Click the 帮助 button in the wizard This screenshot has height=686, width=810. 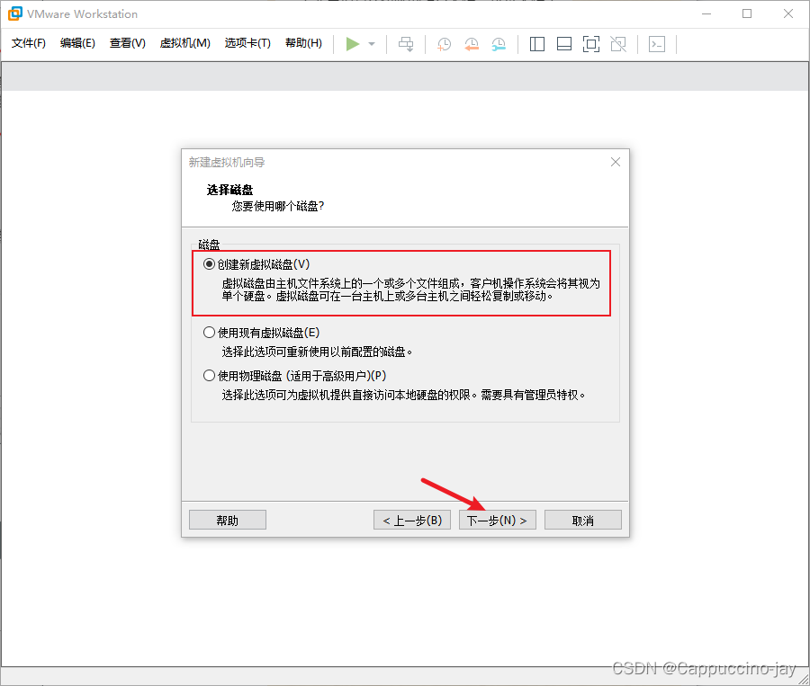click(228, 520)
